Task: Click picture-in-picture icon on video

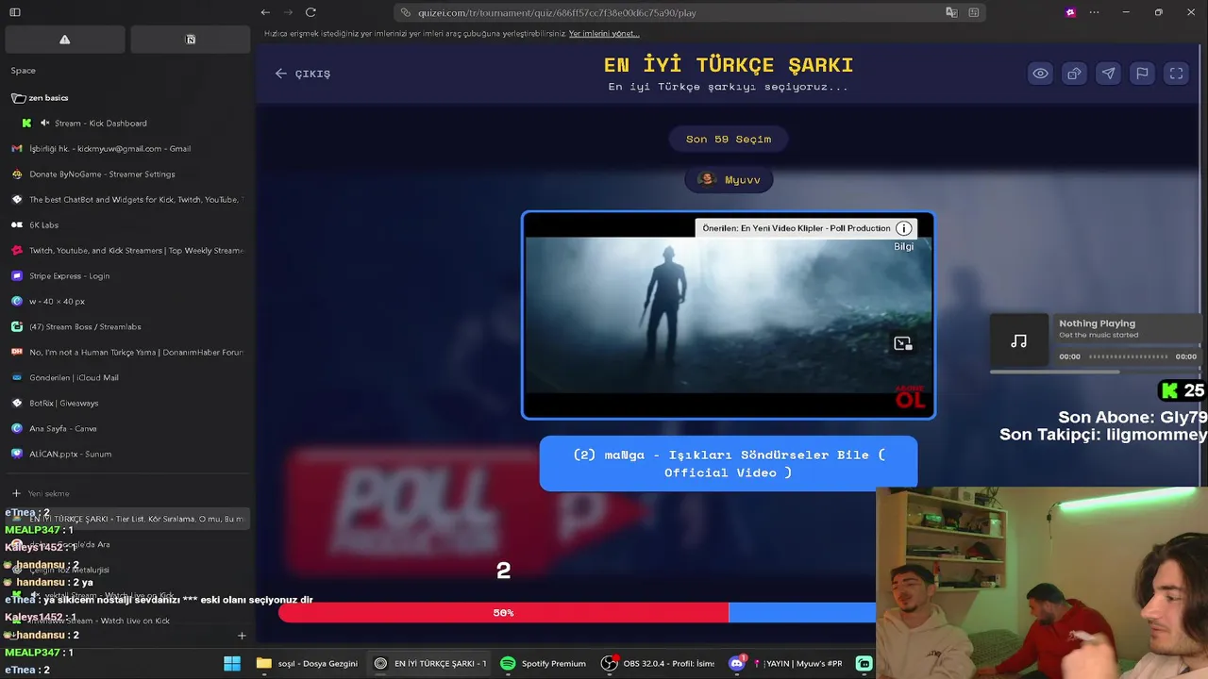Action: tap(903, 344)
